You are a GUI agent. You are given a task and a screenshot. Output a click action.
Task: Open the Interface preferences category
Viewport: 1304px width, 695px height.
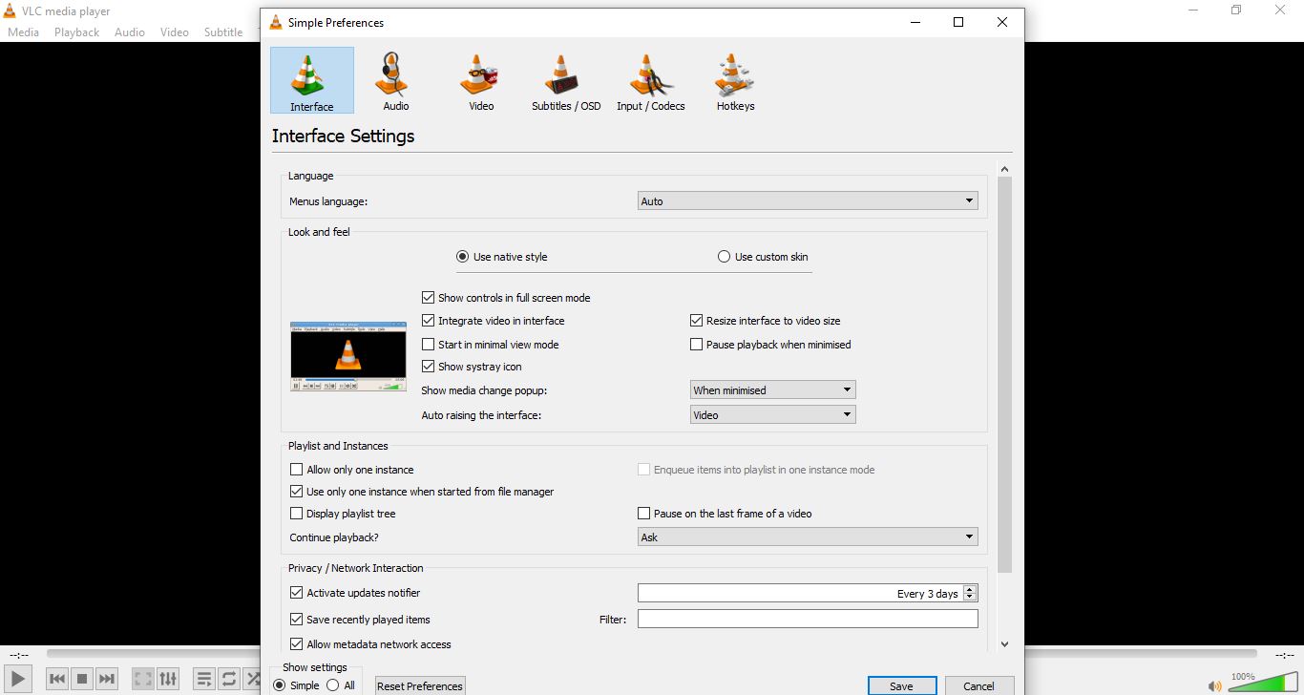tap(312, 80)
